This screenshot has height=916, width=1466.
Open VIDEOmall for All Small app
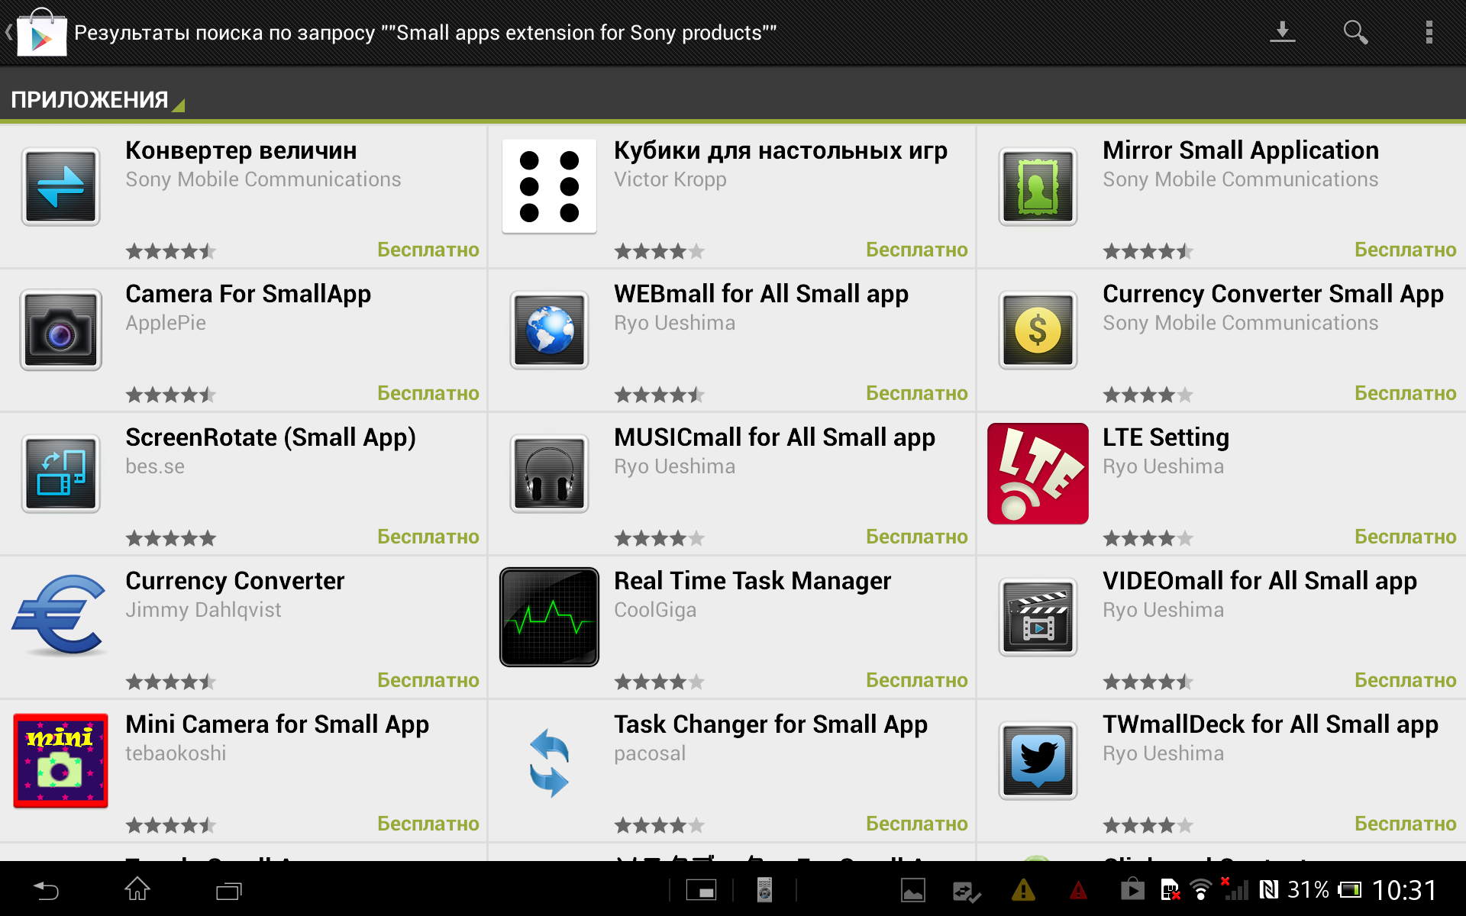tap(1259, 581)
